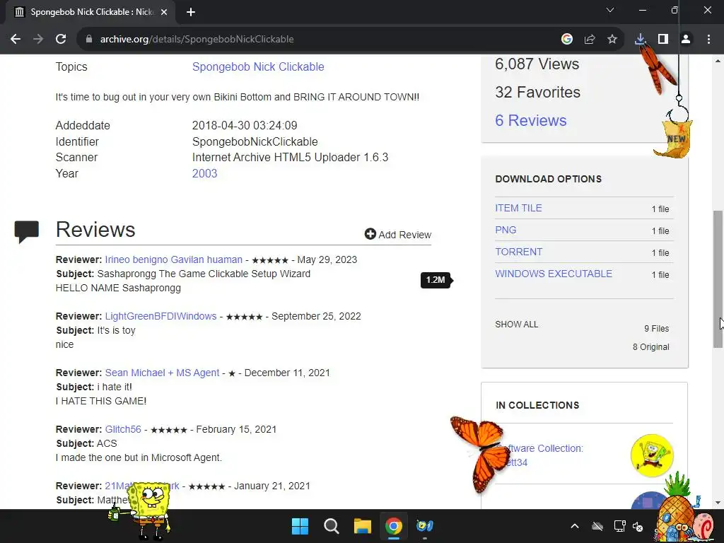Open the year 2003 link
Viewport: 724px width, 543px height.
pos(204,174)
